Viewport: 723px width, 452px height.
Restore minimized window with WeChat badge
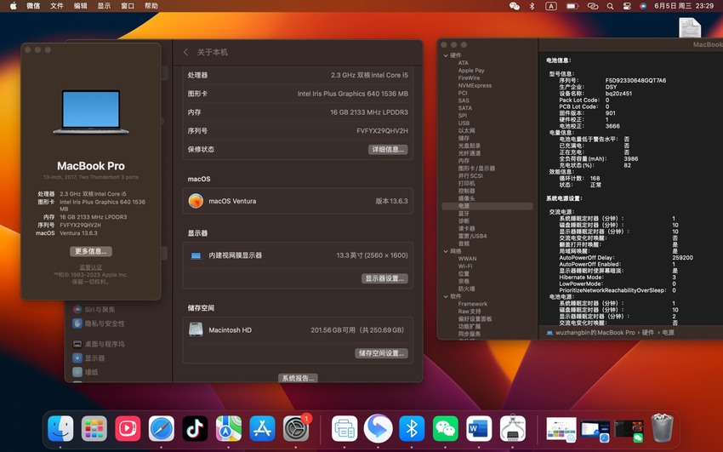click(x=629, y=429)
